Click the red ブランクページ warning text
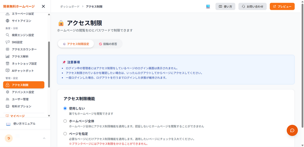This screenshot has width=304, height=147. point(109,144)
